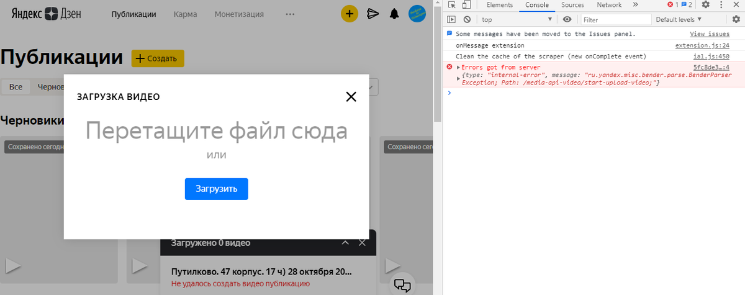Switch to the Sources tab in DevTools
Image resolution: width=745 pixels, height=295 pixels.
(572, 5)
